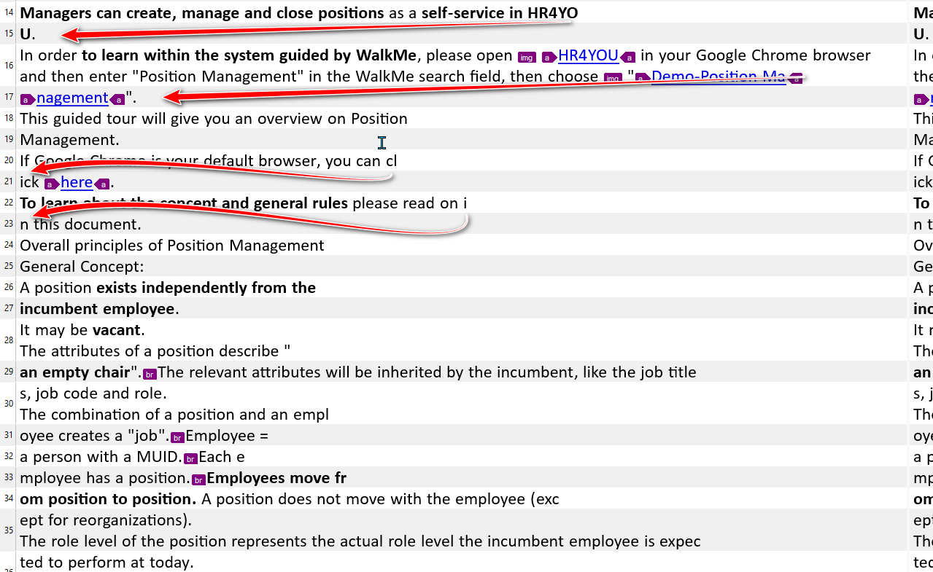The width and height of the screenshot is (933, 572).
Task: Click the first img tag before HR4YOU
Action: pos(526,58)
